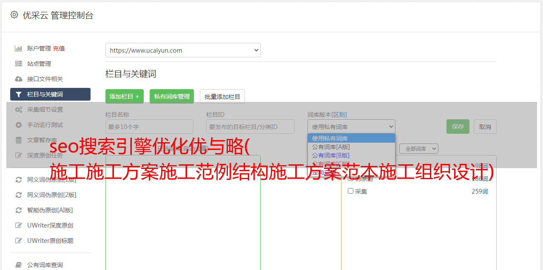Open the https://www.ucaiyun.com site dropdown
The height and width of the screenshot is (270, 543).
183,50
